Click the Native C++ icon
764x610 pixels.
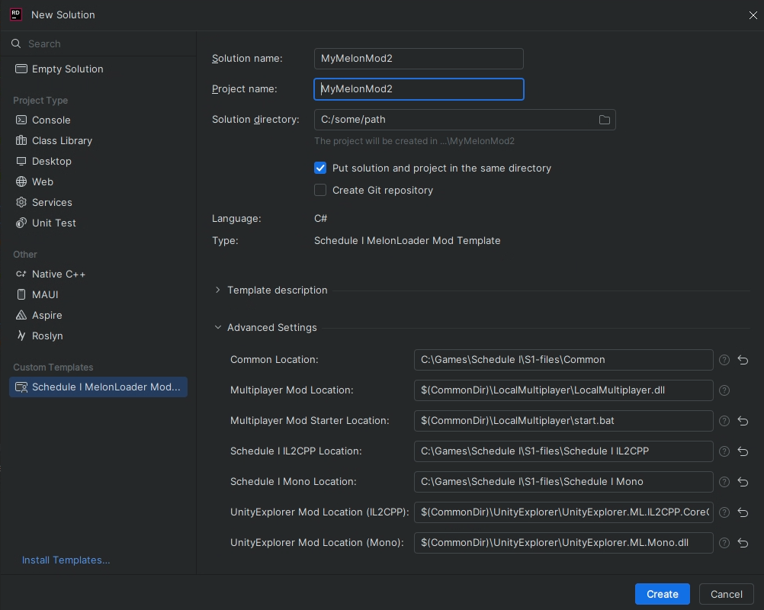(21, 274)
